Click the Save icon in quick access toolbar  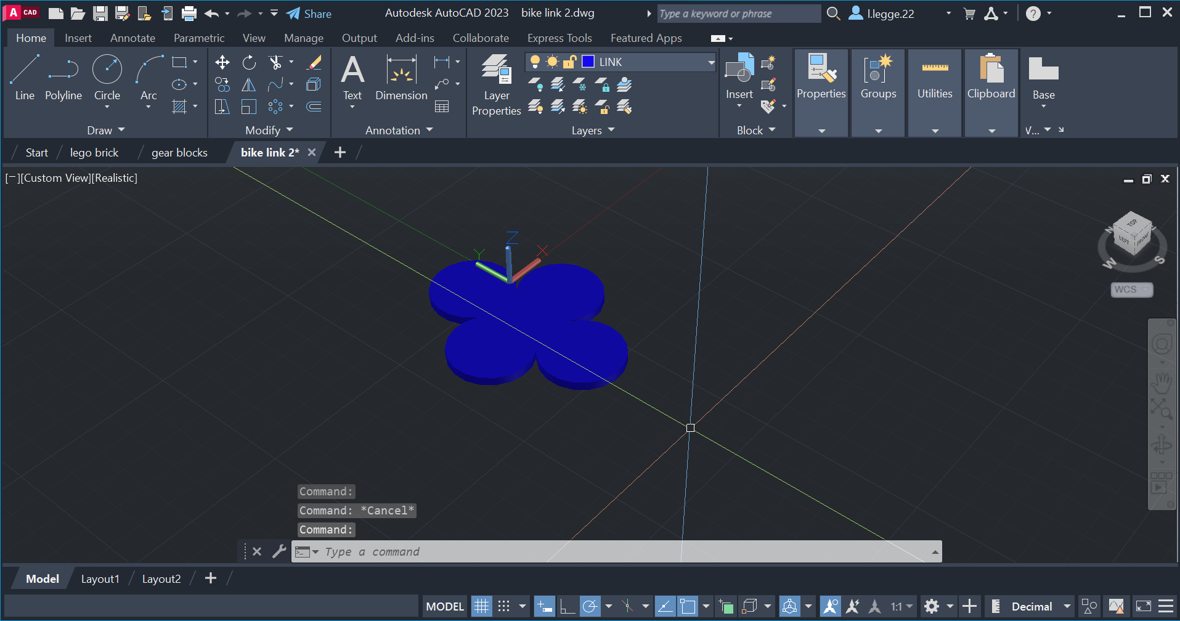100,14
